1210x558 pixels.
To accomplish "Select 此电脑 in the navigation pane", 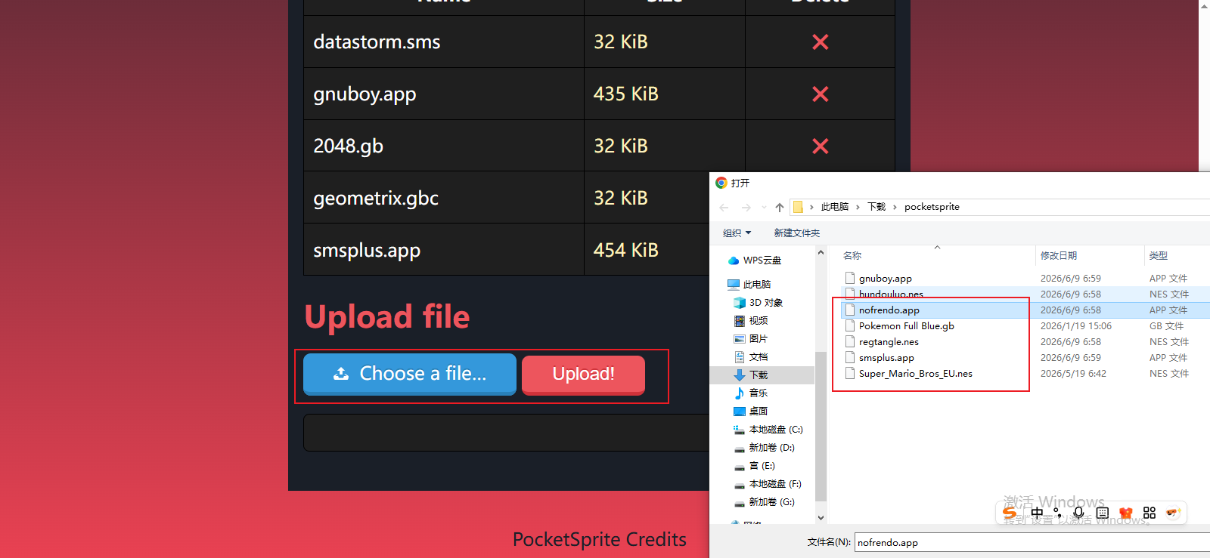I will 749,285.
